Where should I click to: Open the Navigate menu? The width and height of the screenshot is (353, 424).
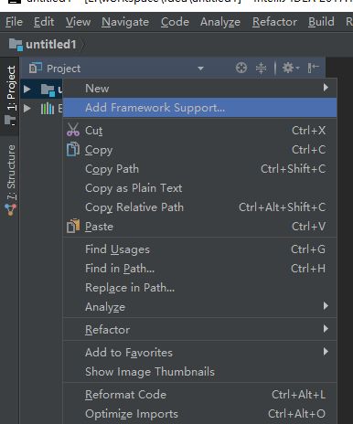pos(125,22)
